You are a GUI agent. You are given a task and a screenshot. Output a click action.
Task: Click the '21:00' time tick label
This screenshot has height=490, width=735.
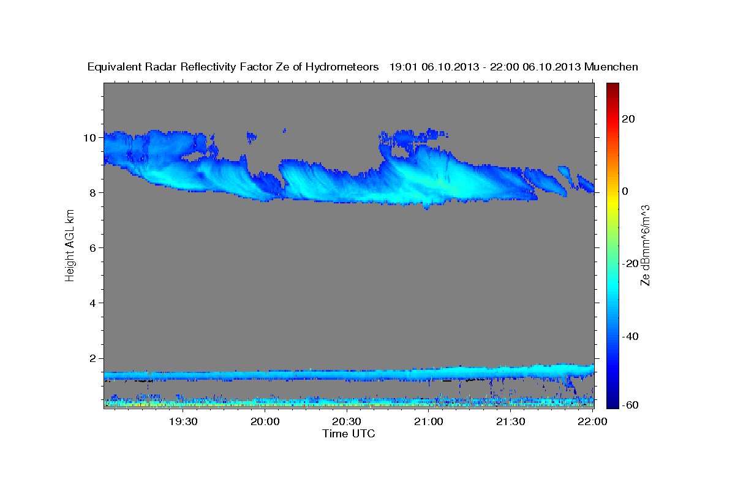click(429, 422)
